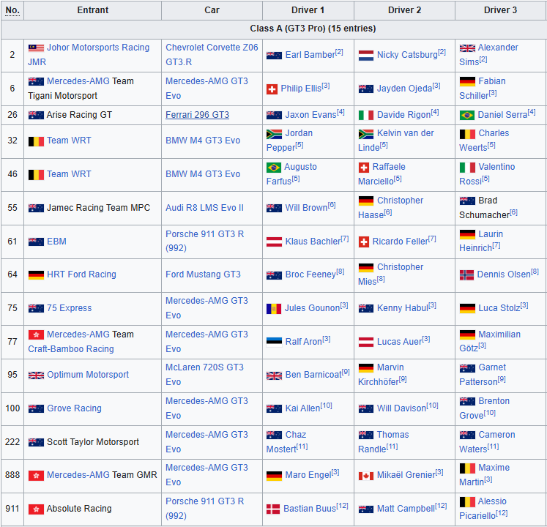Screen dimensions: 547x527
Task: Follow citation [12] after Bastian Buus
Action: click(343, 505)
